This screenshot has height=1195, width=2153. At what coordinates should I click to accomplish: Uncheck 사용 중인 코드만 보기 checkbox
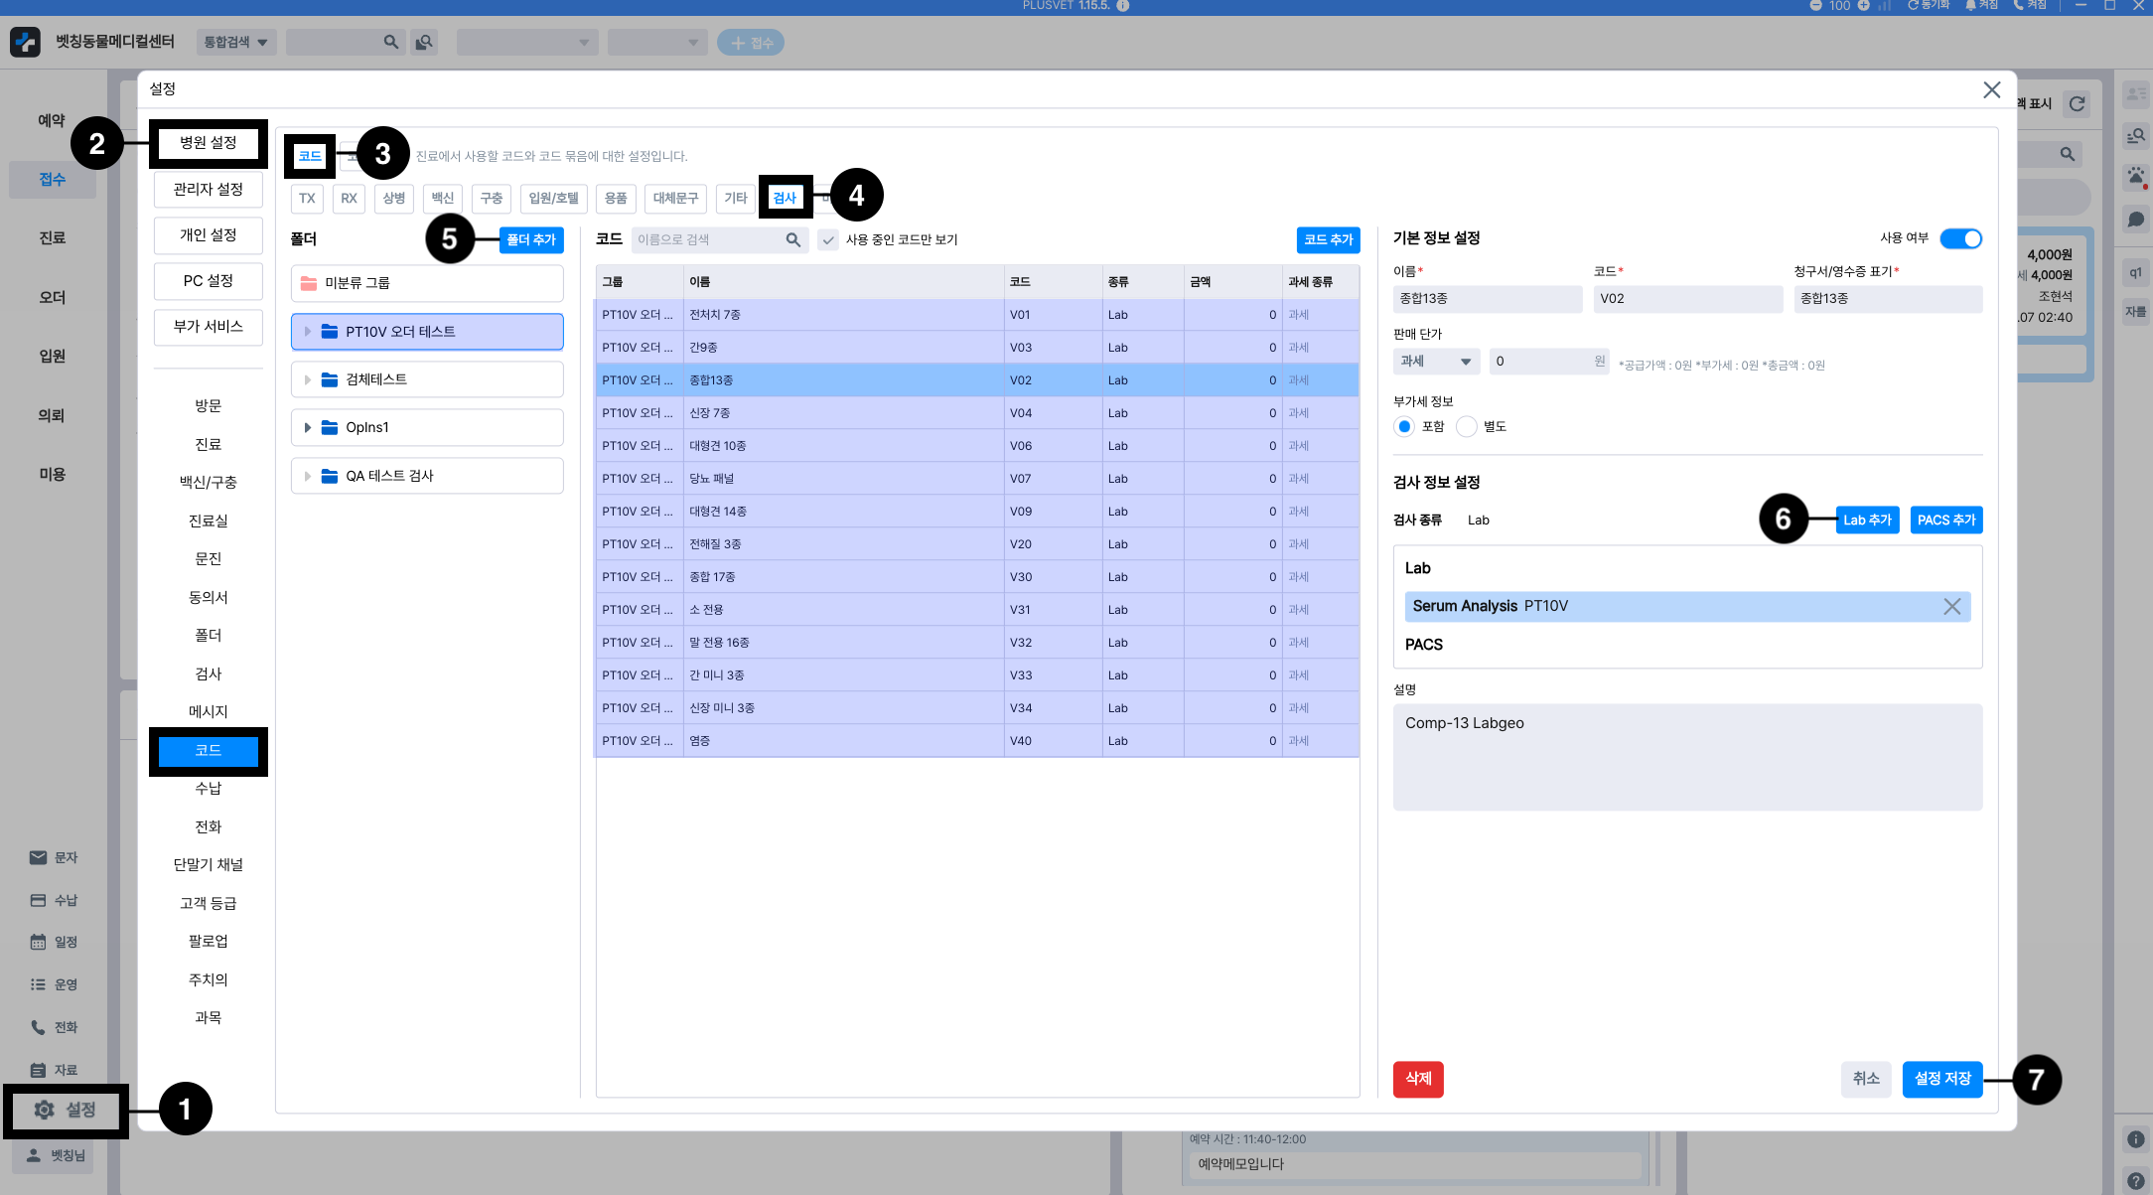[828, 239]
